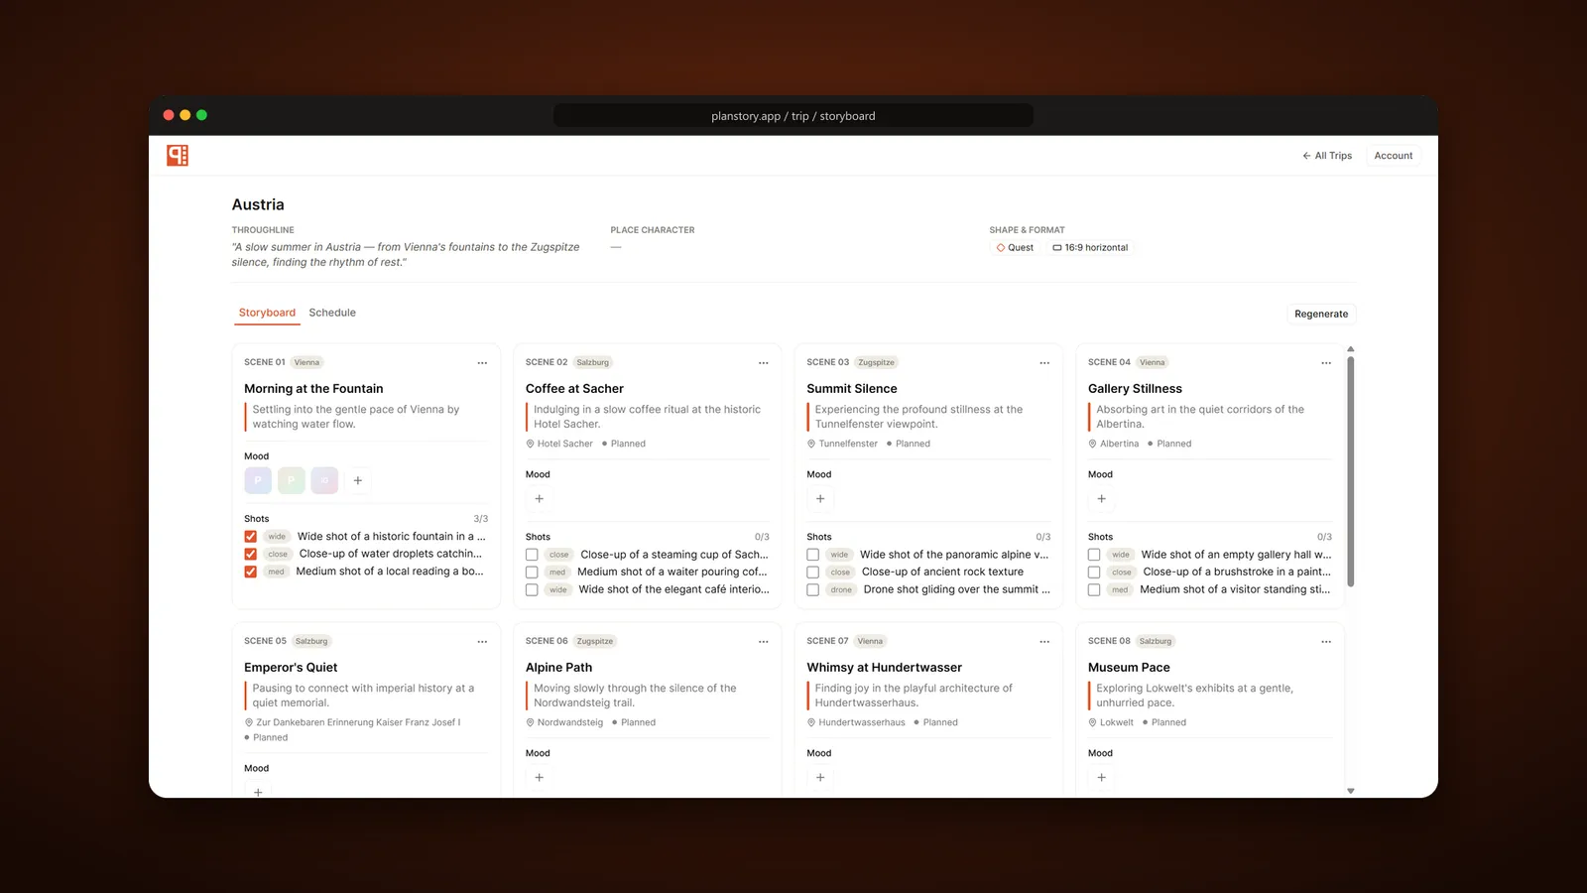Screen dimensions: 1587x893
Task: Open the Scene 04 more options menu
Action: 1326,363
